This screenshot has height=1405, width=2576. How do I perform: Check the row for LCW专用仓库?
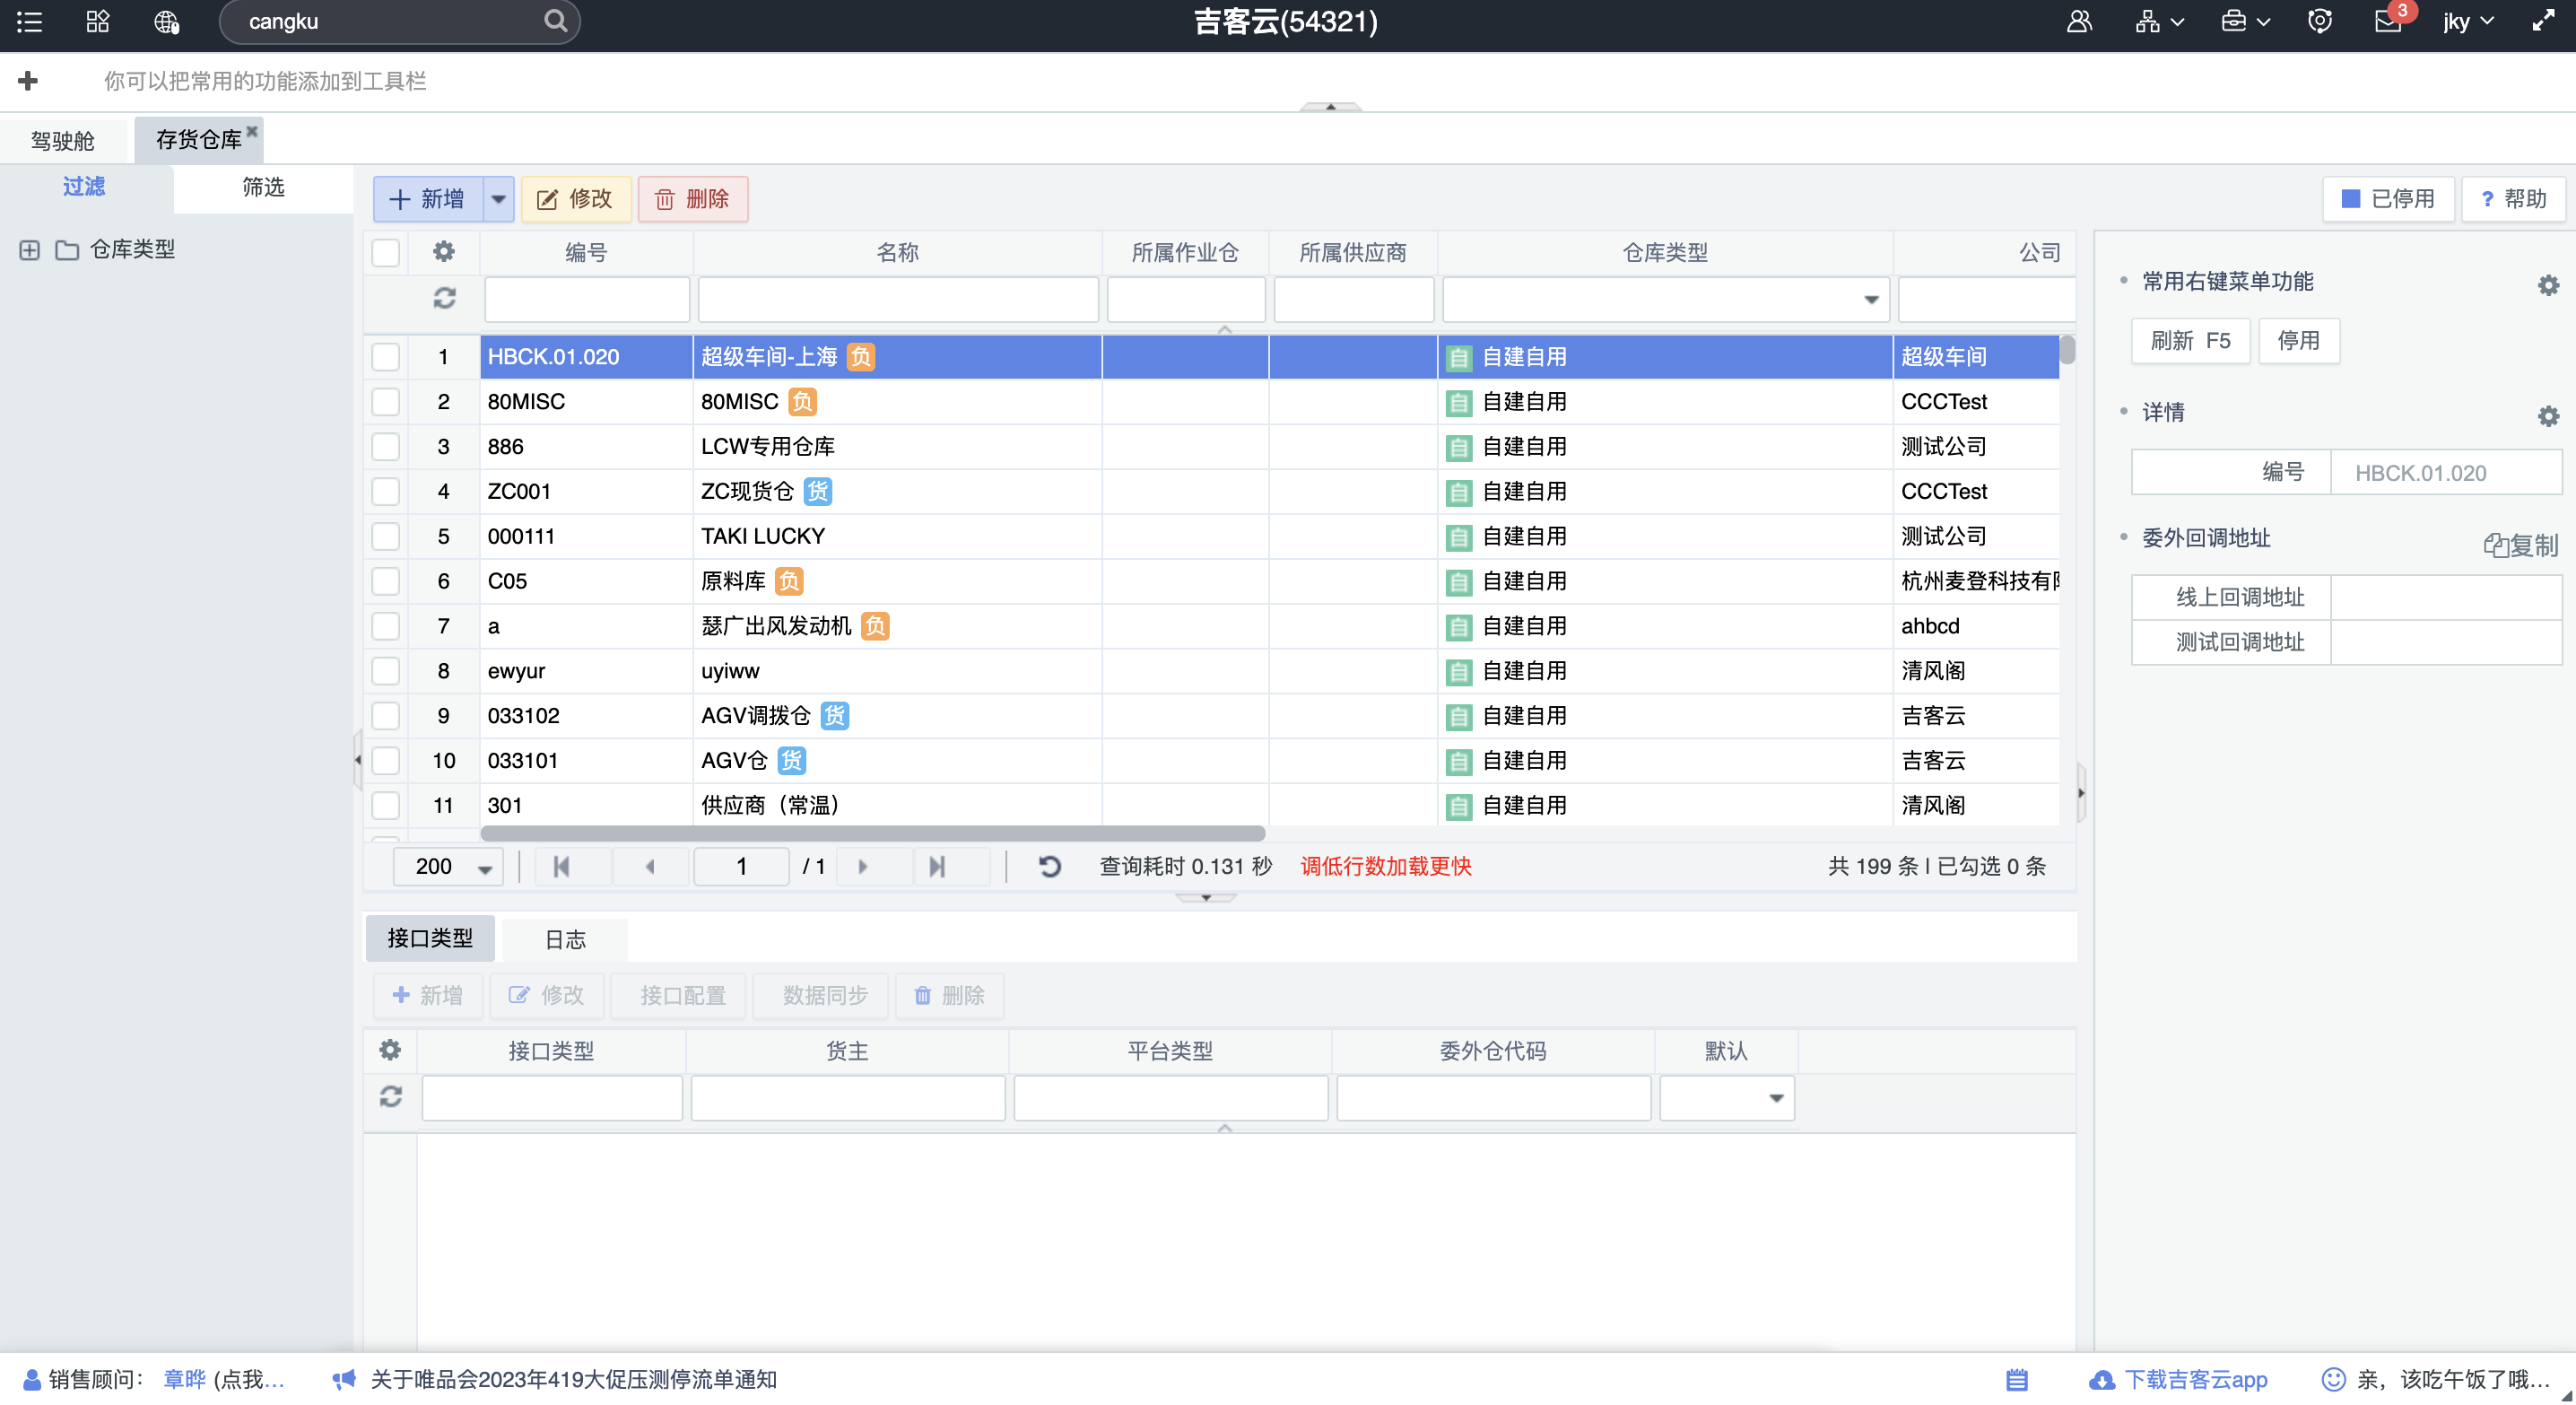(x=386, y=447)
